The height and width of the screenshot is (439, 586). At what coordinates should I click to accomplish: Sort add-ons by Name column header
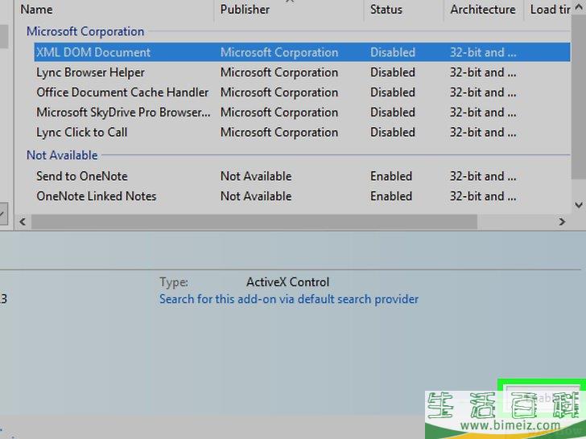click(x=114, y=10)
